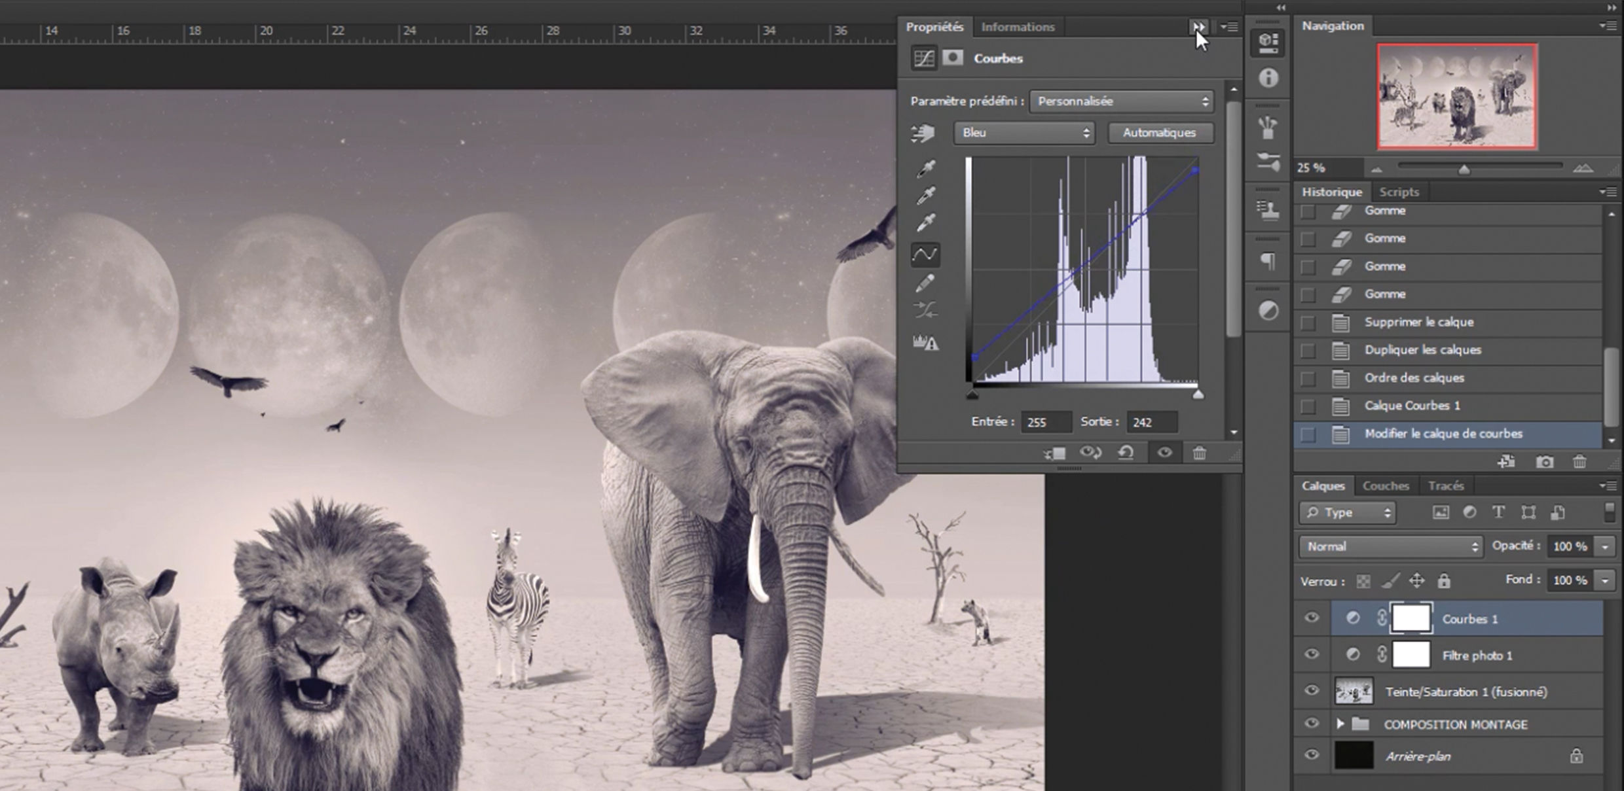This screenshot has width=1624, height=791.
Task: Click the Curves adjustment icon in Properties
Action: tap(923, 58)
